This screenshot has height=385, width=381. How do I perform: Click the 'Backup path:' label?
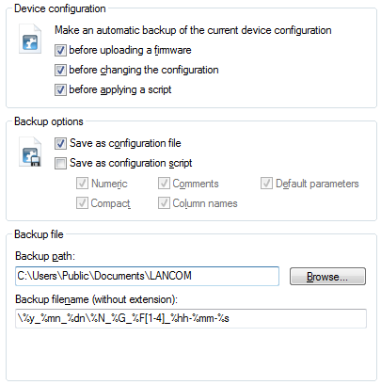point(45,256)
